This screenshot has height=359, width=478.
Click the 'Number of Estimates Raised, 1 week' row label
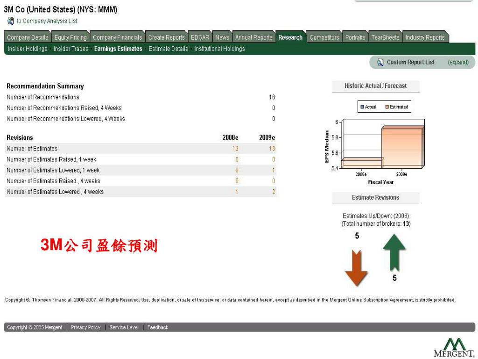click(x=51, y=160)
